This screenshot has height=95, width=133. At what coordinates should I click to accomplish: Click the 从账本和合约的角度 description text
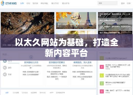click(57, 67)
